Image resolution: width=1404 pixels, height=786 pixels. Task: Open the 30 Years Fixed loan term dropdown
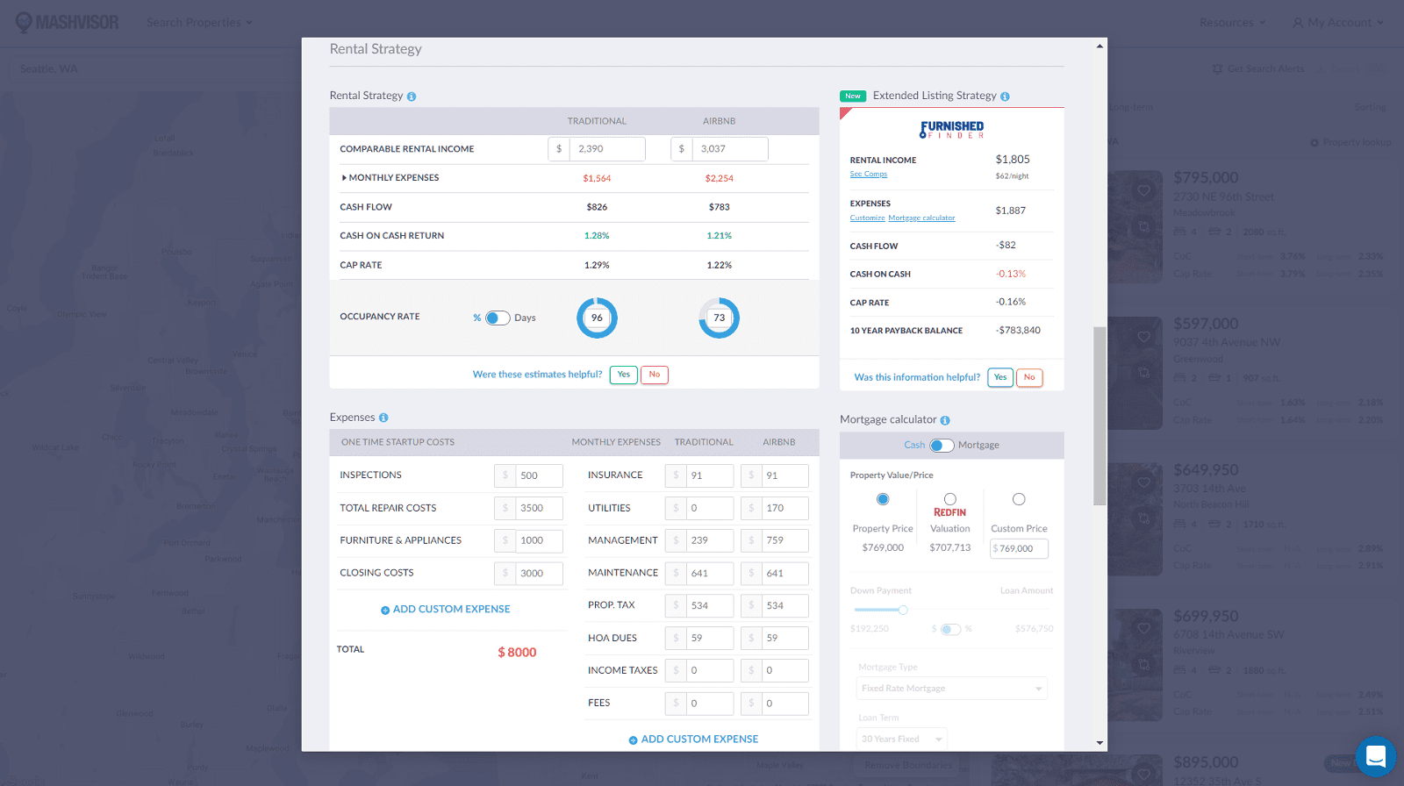(901, 740)
